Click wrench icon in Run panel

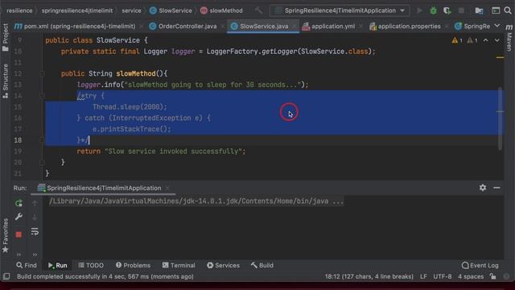(x=19, y=217)
